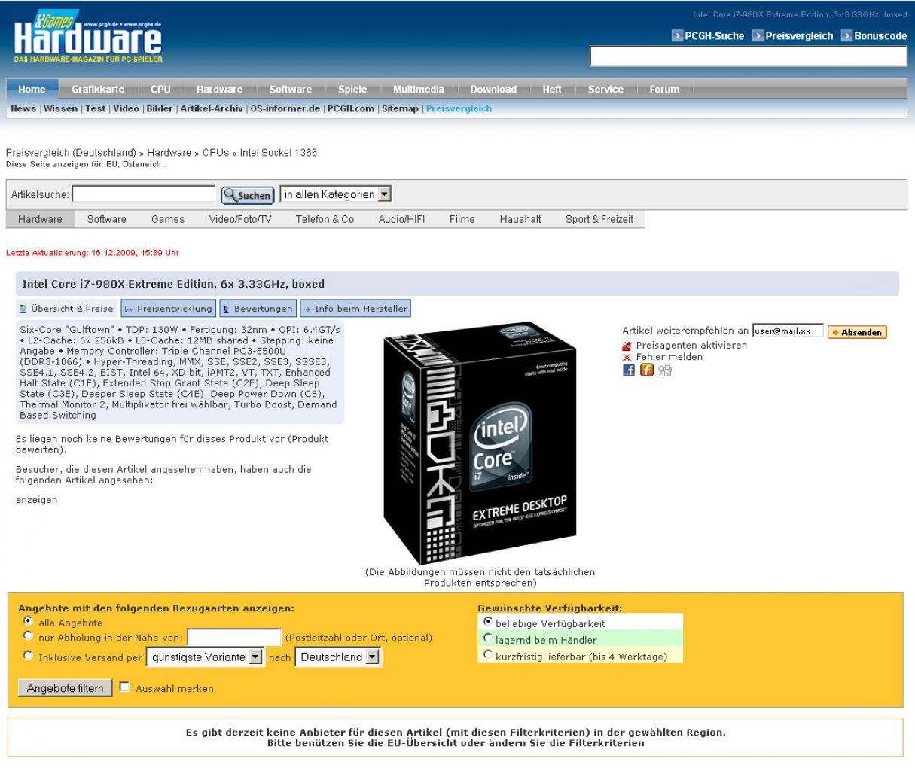Image resolution: width=915 pixels, height=771 pixels.
Task: Click the orange f share icon
Action: tap(647, 370)
